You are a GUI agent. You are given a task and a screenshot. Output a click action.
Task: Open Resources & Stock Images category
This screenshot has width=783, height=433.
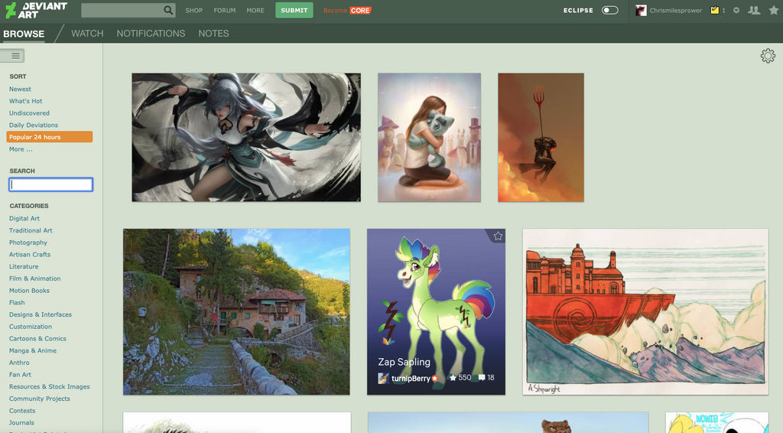tap(50, 386)
